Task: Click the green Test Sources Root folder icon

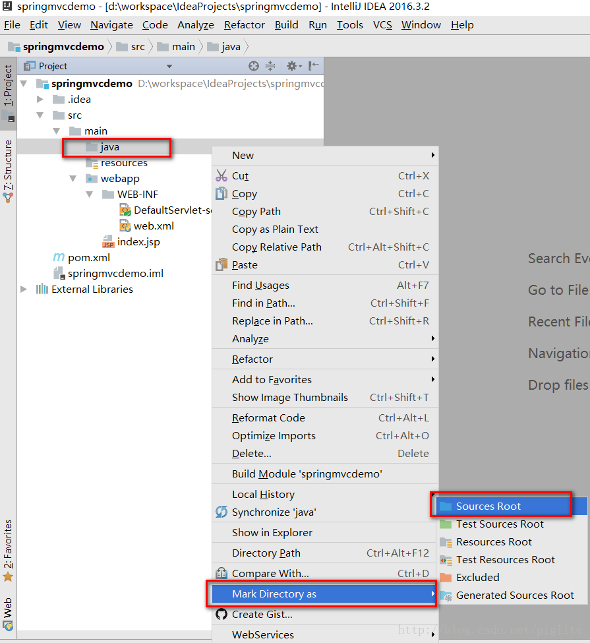Action: (446, 524)
